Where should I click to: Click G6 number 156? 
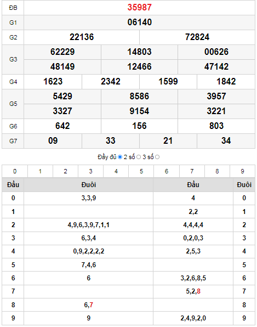(x=139, y=126)
